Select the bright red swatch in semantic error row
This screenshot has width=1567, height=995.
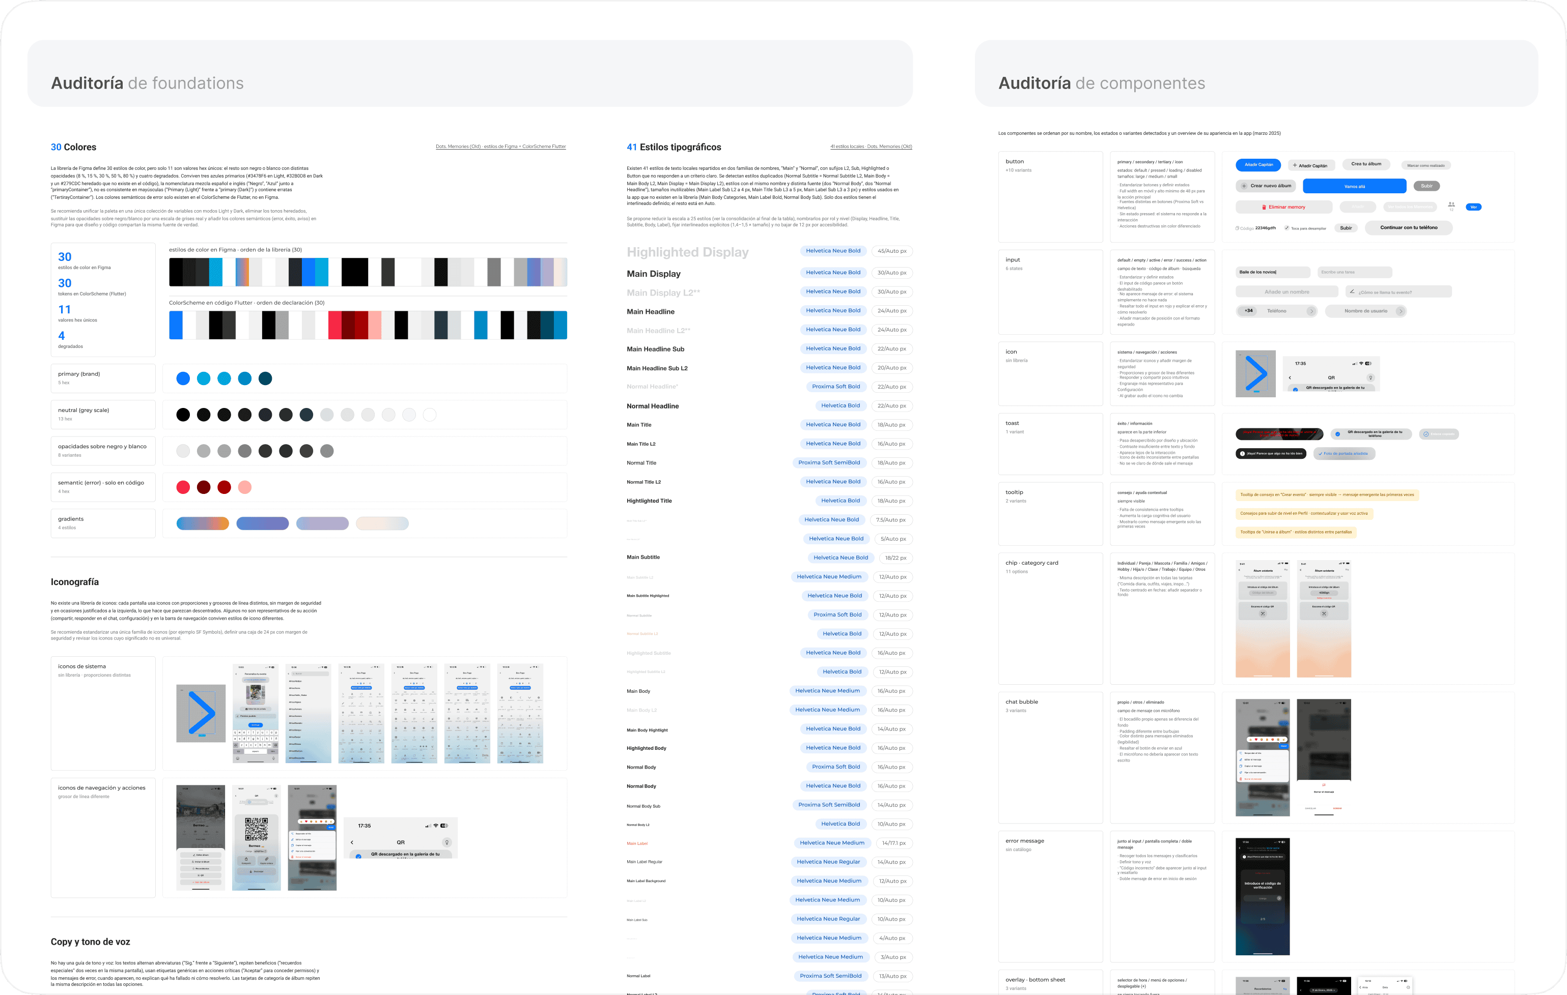pyautogui.click(x=183, y=487)
